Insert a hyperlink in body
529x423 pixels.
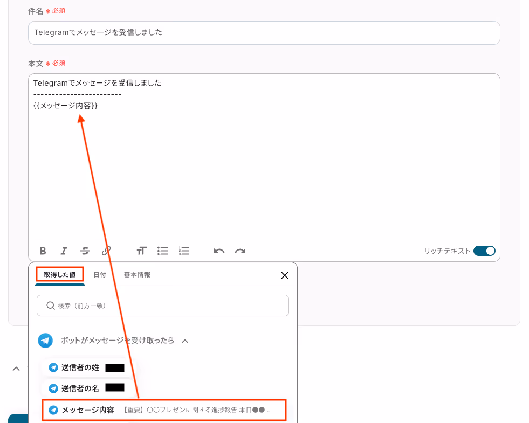106,251
